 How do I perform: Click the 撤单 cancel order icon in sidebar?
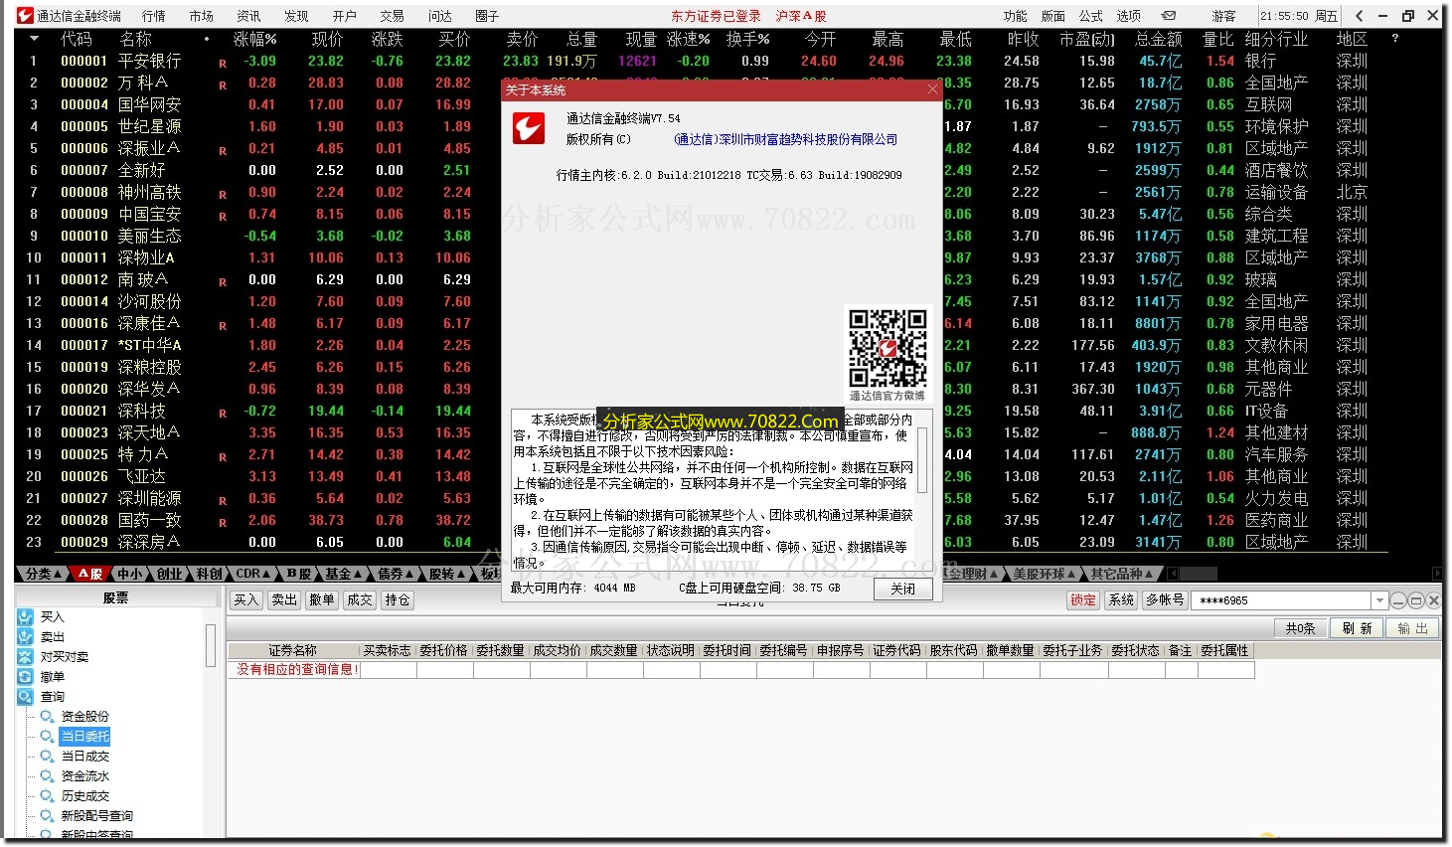coord(25,677)
